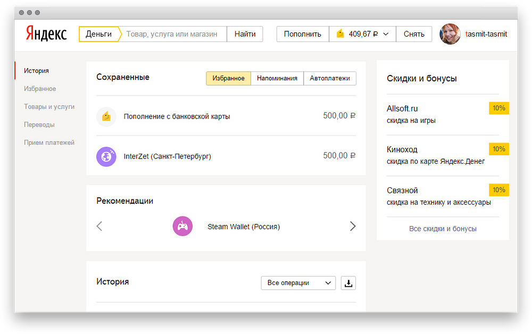Screen dimensions: 532x334
Task: Open Пополнение с банковской карты payment
Action: pos(177,116)
